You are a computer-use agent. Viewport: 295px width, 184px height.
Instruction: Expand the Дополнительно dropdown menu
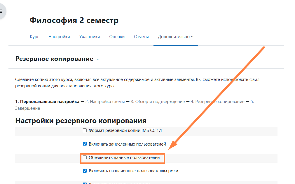176,37
